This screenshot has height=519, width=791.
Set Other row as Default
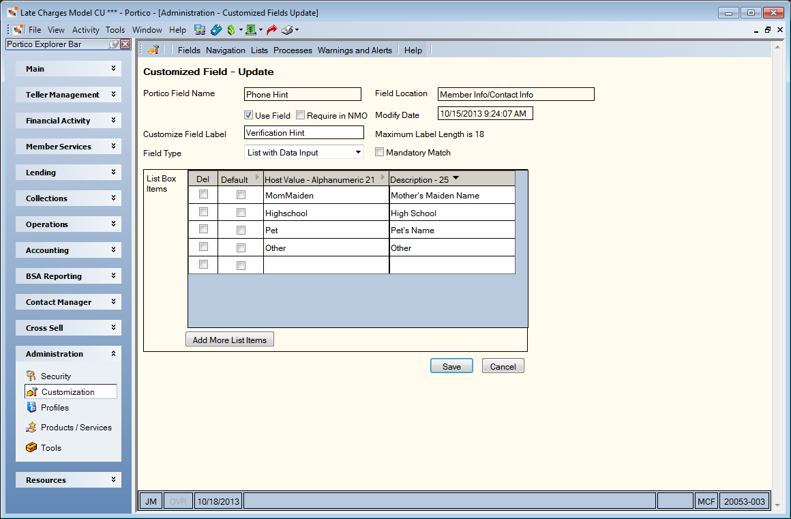(241, 248)
